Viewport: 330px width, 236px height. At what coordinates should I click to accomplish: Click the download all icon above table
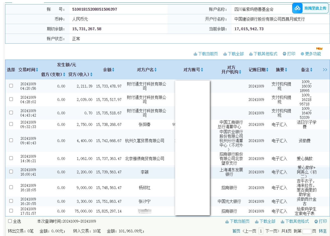pos(225,54)
